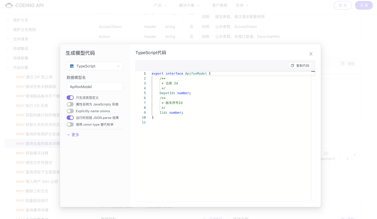Open POST 执行 CD 任务
Image resolution: width=377 pixels, height=219 pixels.
click(x=32, y=105)
